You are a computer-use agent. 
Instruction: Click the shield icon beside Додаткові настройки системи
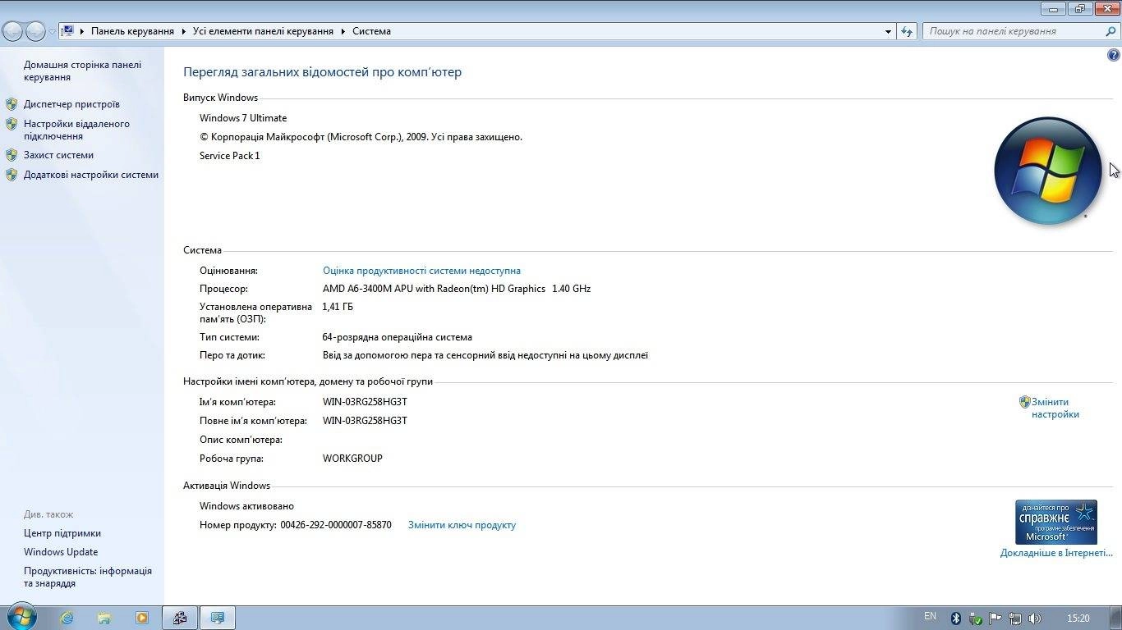click(11, 175)
